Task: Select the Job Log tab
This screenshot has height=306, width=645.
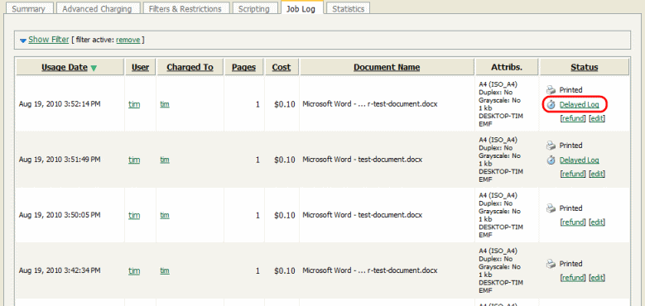Action: [x=301, y=7]
